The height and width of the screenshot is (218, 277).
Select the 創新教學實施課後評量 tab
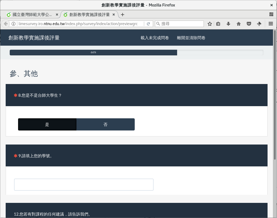(89, 15)
